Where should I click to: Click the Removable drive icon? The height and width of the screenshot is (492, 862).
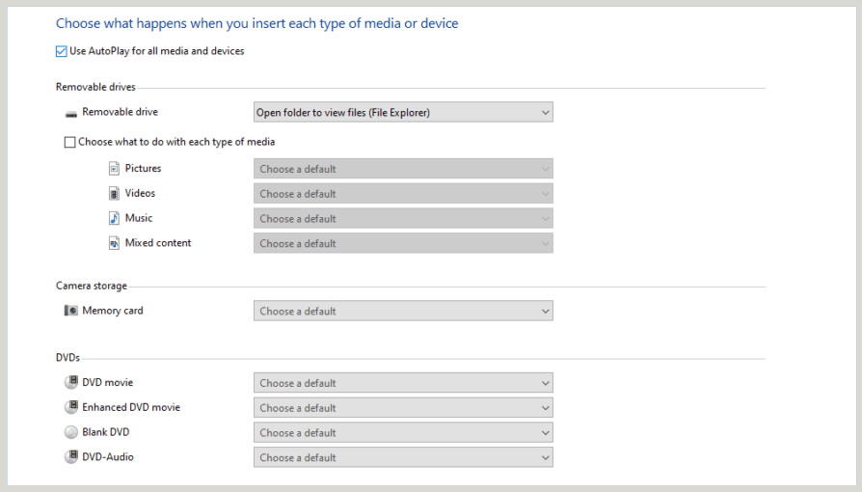click(x=70, y=113)
